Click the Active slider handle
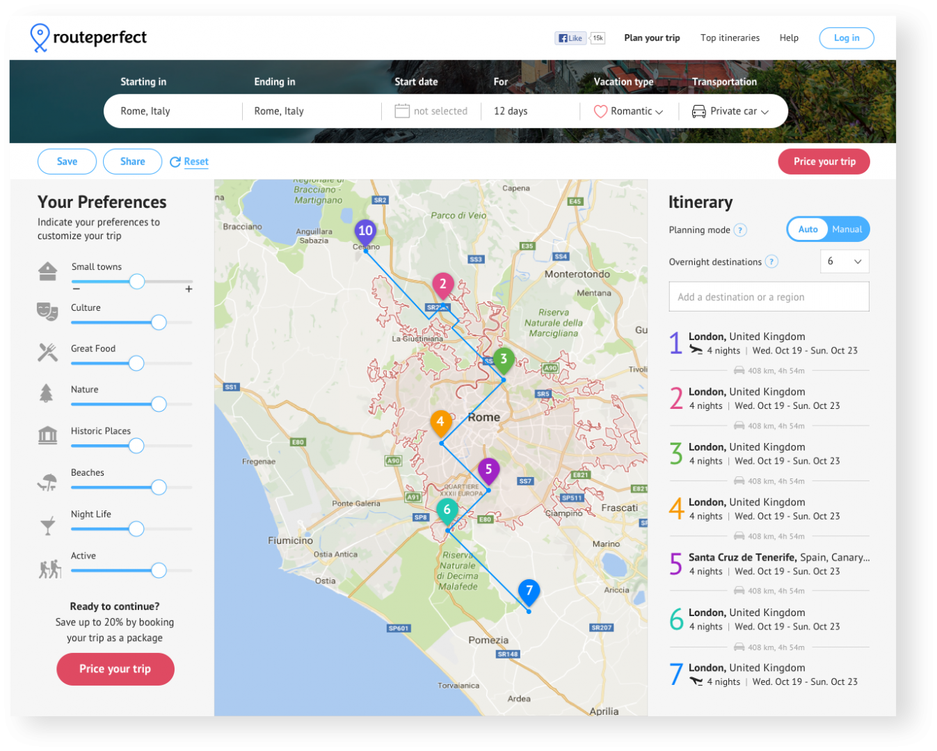 tap(159, 570)
